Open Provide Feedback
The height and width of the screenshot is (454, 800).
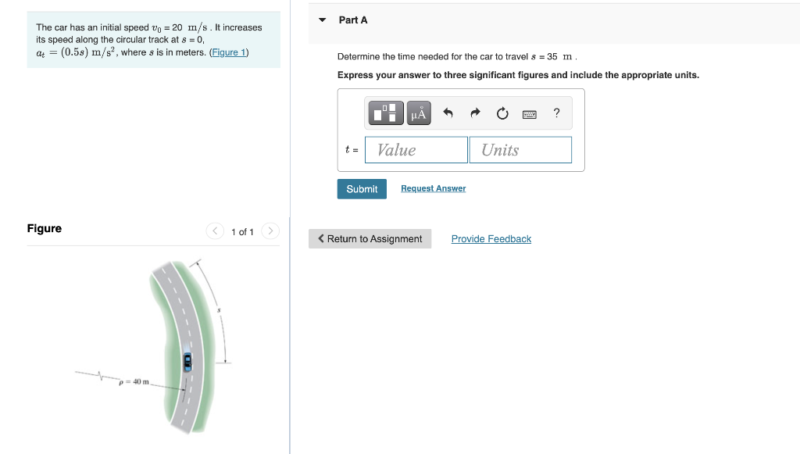(x=491, y=238)
